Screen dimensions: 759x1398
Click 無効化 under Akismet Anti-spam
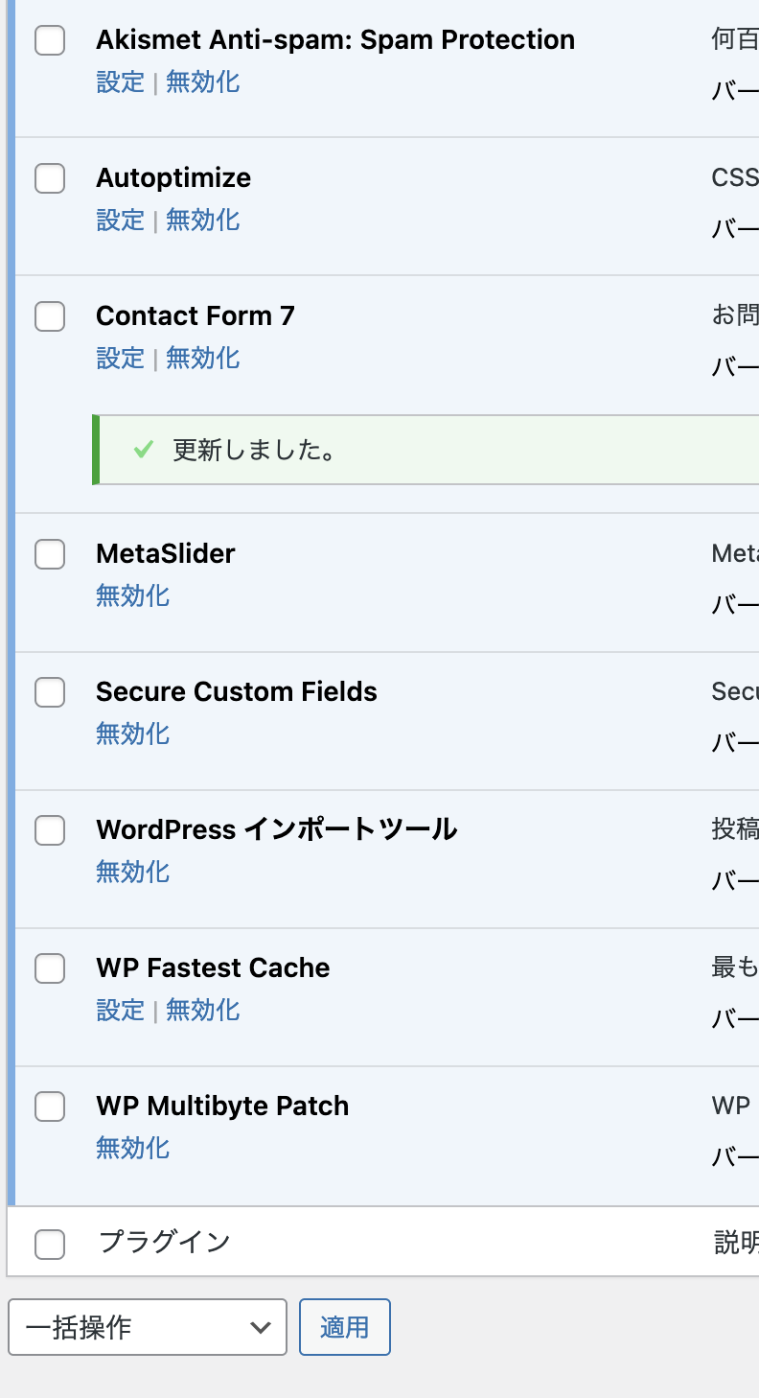tap(202, 82)
